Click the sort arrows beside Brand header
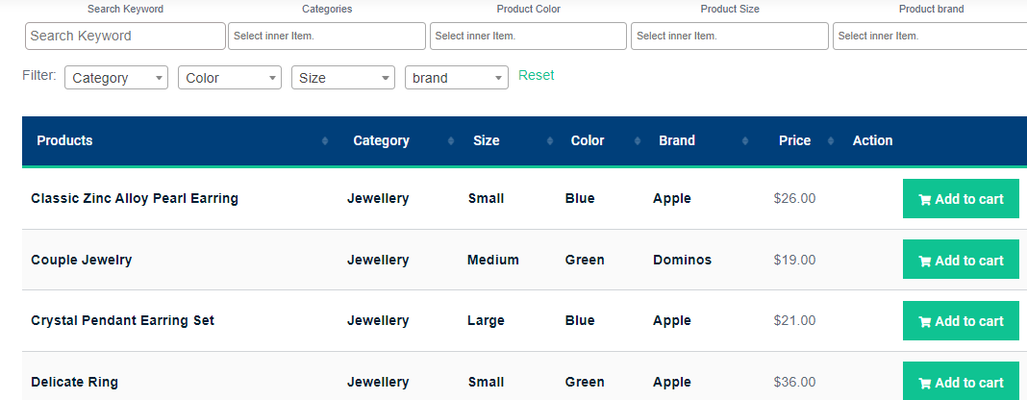 744,140
